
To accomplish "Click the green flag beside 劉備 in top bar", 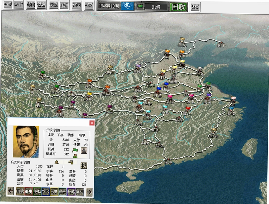I will tap(140, 6).
